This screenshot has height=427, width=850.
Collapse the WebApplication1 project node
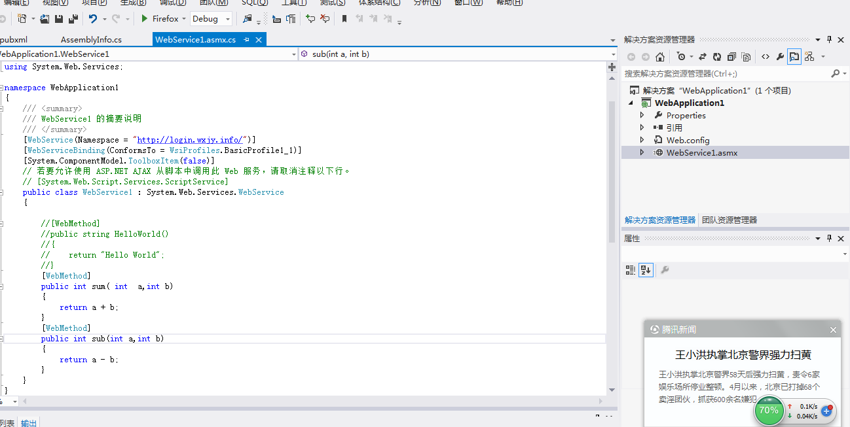[x=632, y=103]
